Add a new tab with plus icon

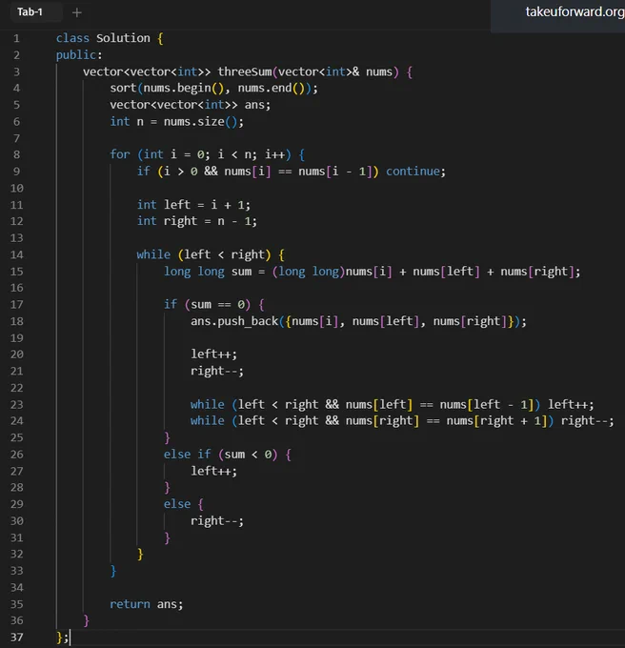coord(77,12)
